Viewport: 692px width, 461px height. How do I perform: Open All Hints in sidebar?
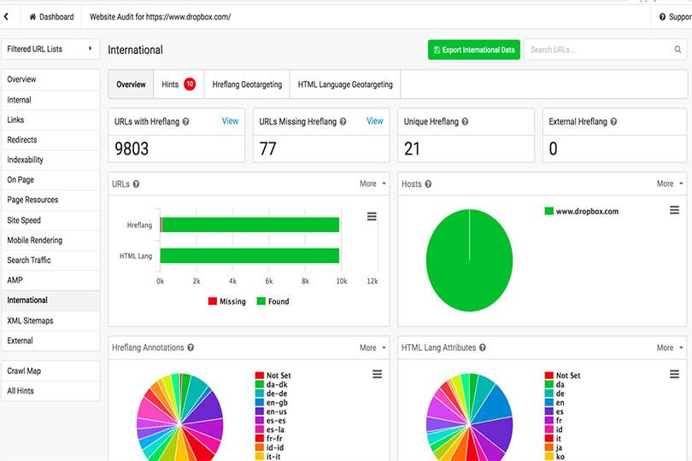click(50, 391)
